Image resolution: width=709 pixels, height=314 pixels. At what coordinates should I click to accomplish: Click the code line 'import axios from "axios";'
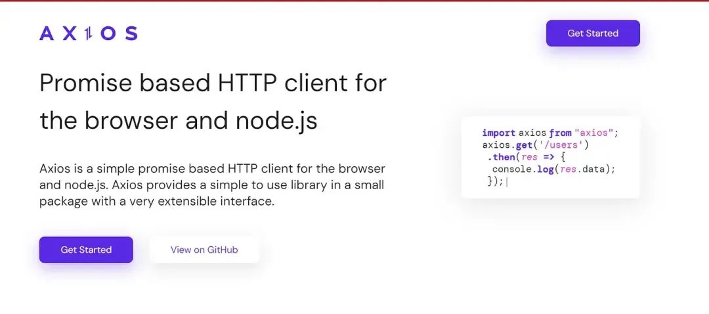[550, 133]
